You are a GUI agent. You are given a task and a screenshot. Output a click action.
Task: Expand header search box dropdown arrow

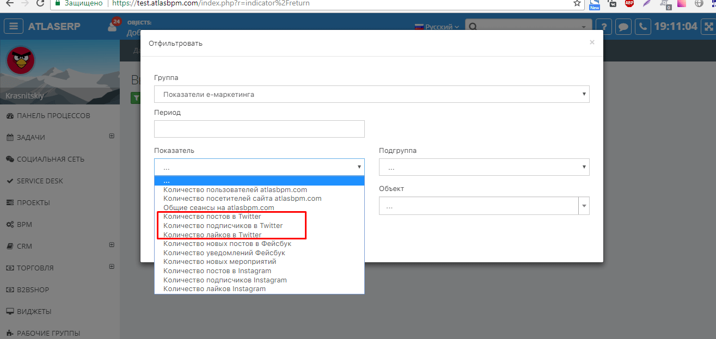point(584,27)
